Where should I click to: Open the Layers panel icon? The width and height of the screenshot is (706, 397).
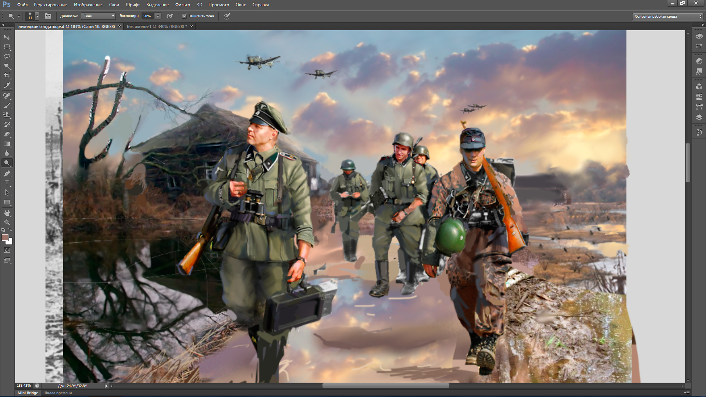[699, 117]
